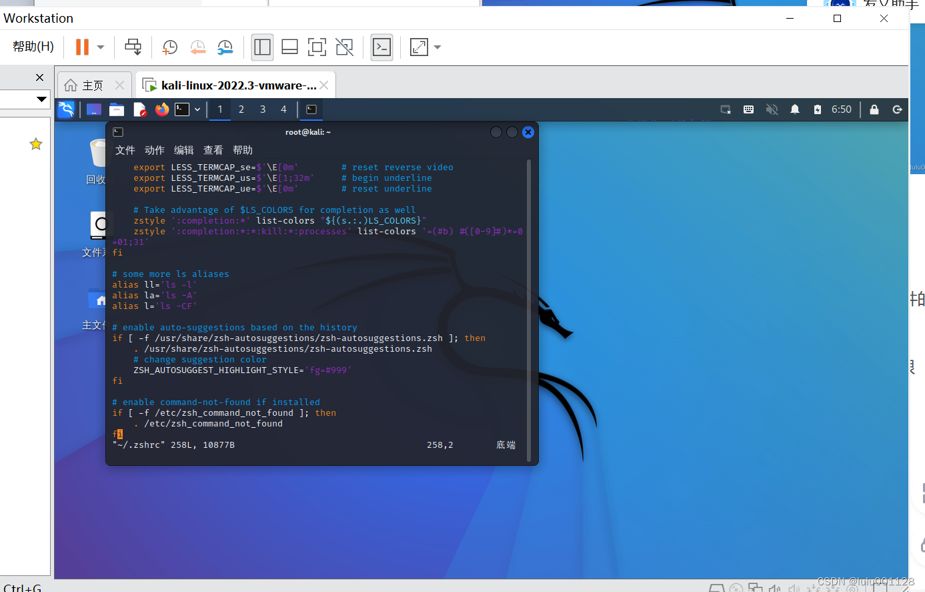Expand the stretch guest dropdown arrow
The width and height of the screenshot is (925, 592).
tap(437, 47)
